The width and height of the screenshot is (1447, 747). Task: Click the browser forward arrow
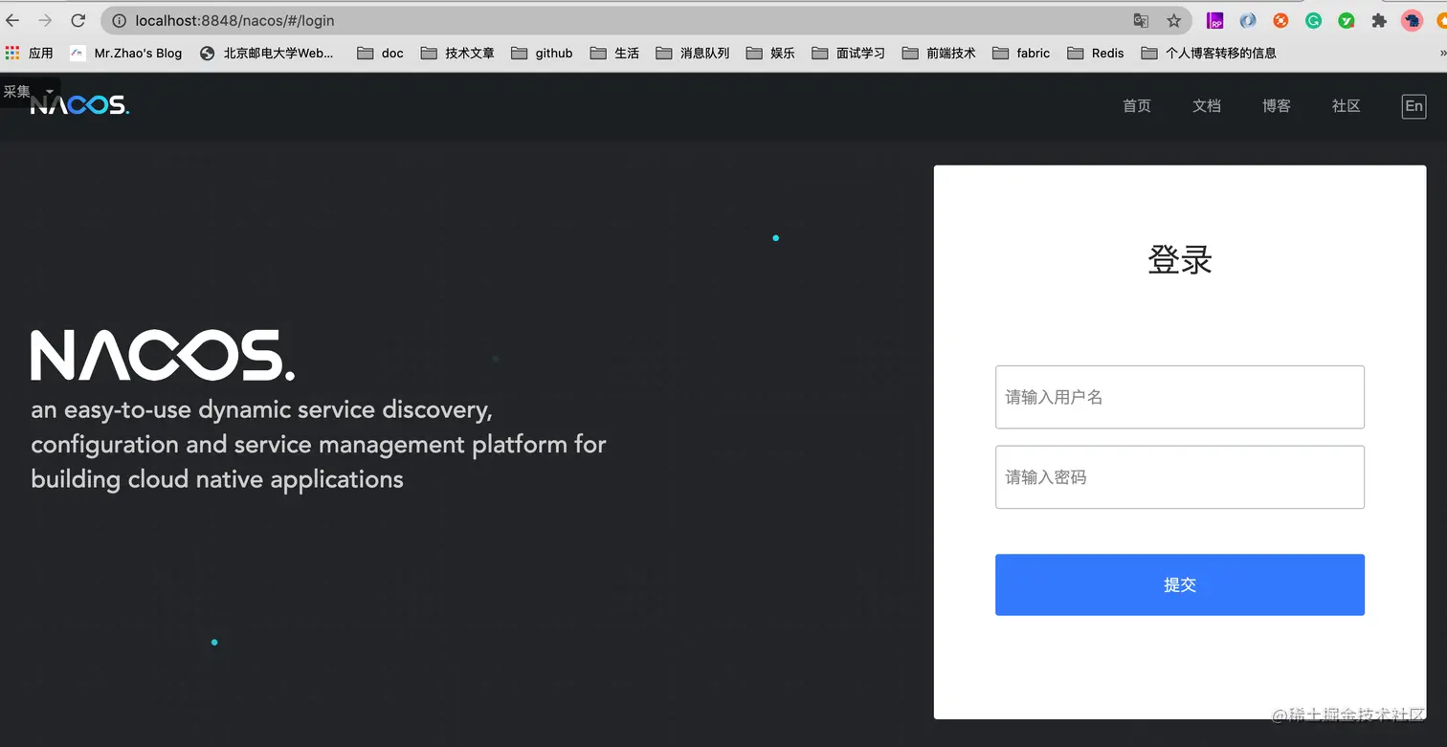[x=45, y=20]
